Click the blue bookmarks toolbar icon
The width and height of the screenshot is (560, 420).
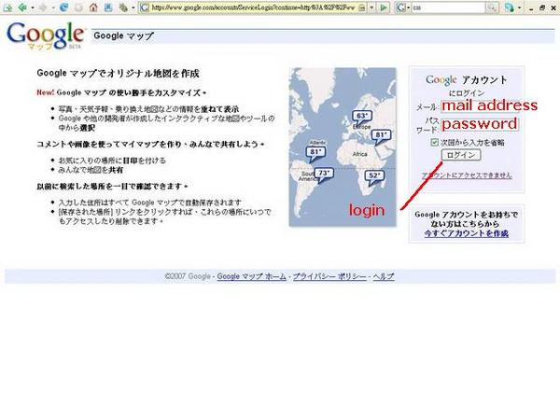[x=108, y=7]
